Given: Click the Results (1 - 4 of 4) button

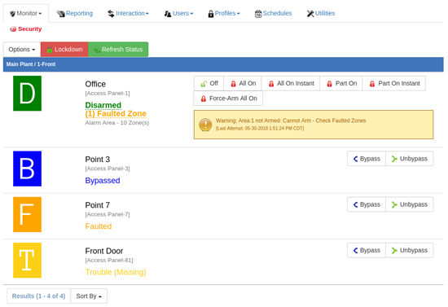Looking at the screenshot, I should pos(38,296).
